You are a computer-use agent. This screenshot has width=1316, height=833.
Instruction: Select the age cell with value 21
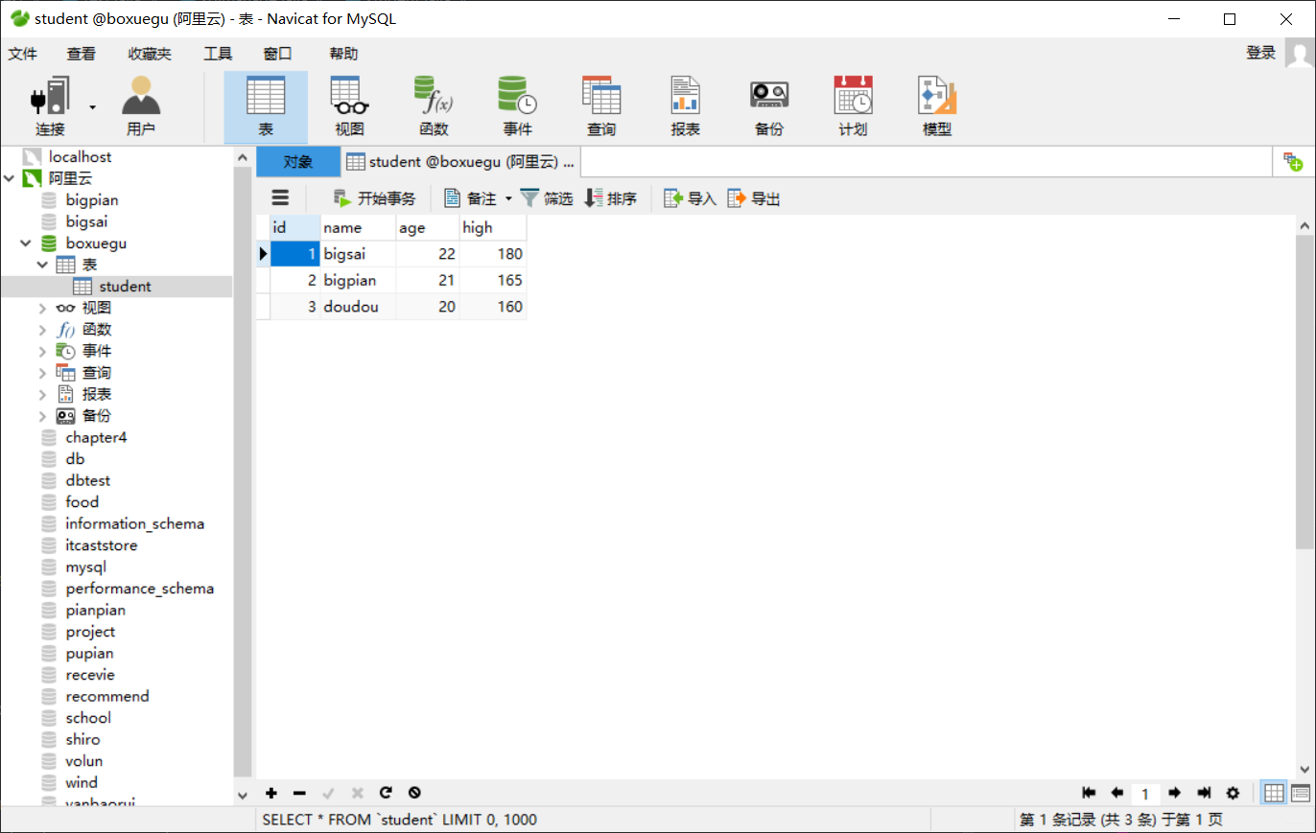[428, 280]
